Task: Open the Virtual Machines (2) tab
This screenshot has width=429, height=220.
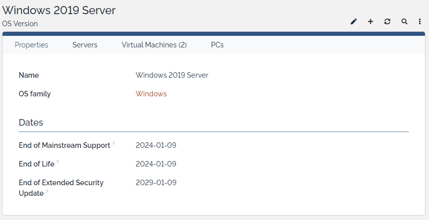Action: coord(154,45)
